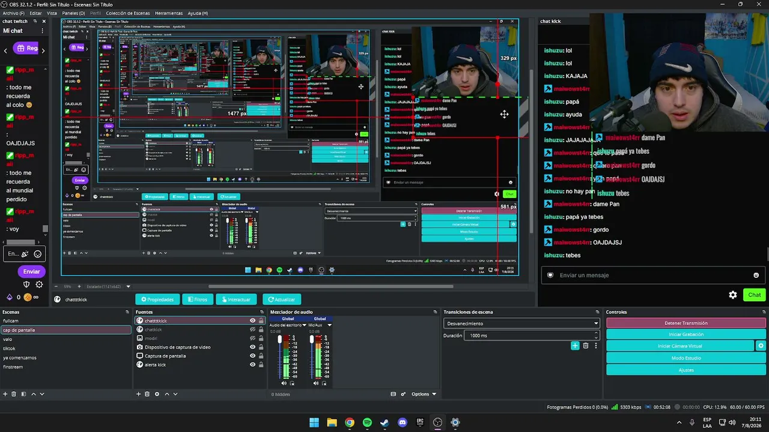Delete the selected scene with trash icon

point(14,394)
